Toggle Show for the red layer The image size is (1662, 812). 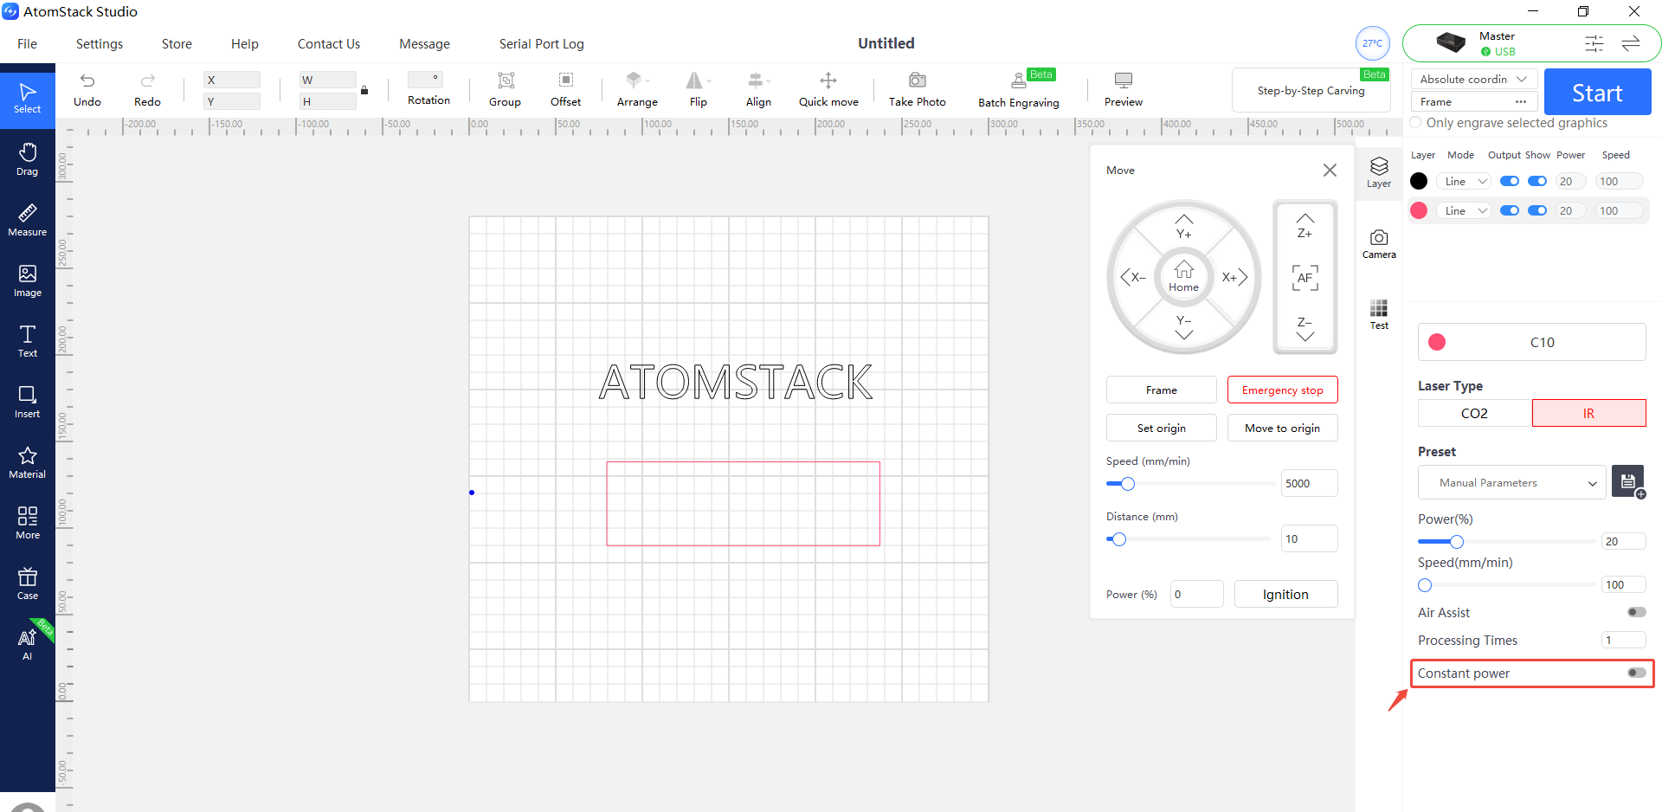tap(1537, 210)
